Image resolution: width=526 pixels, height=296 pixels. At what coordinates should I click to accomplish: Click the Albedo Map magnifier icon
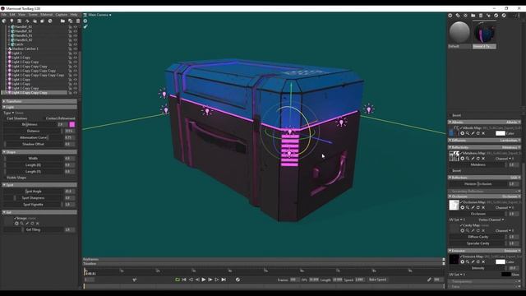(x=468, y=133)
